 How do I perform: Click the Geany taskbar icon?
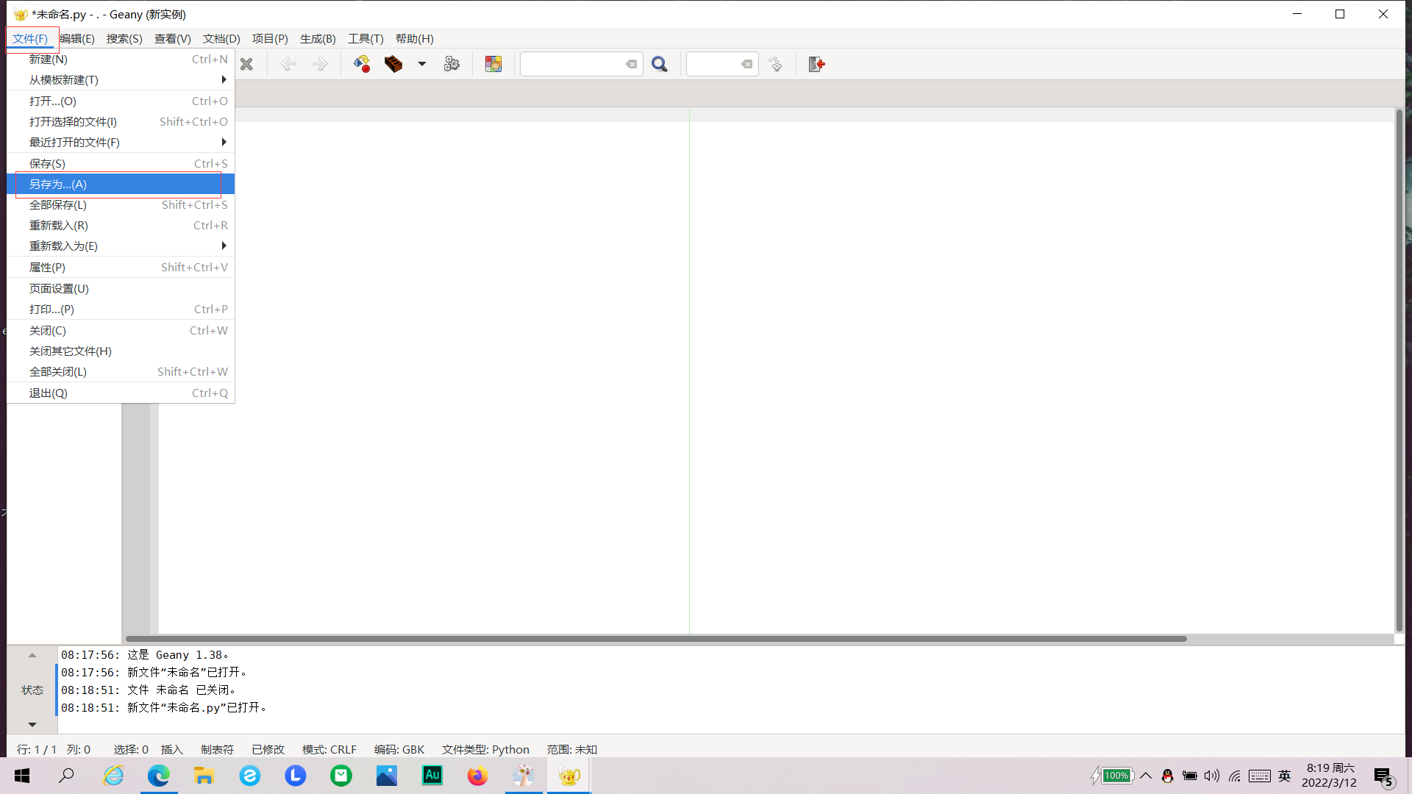tap(569, 776)
